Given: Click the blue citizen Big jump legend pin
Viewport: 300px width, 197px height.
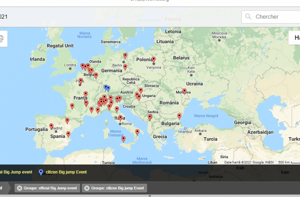Looking at the screenshot, I should (x=41, y=172).
